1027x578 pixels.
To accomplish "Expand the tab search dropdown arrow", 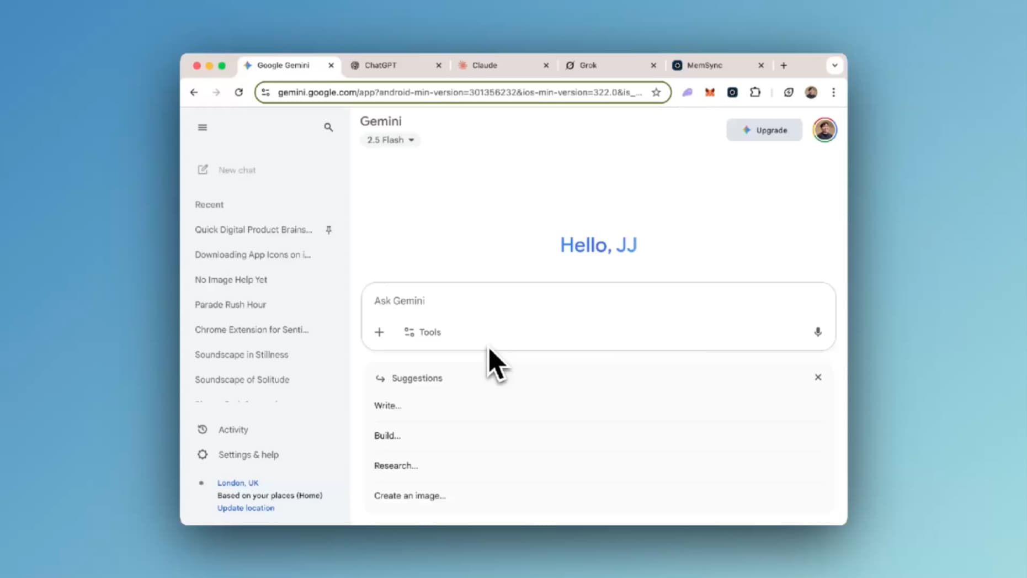I will pos(834,66).
